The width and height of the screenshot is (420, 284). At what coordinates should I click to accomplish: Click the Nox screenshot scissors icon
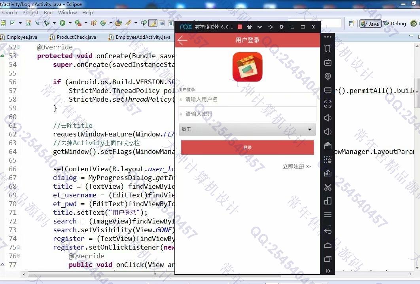point(328,187)
